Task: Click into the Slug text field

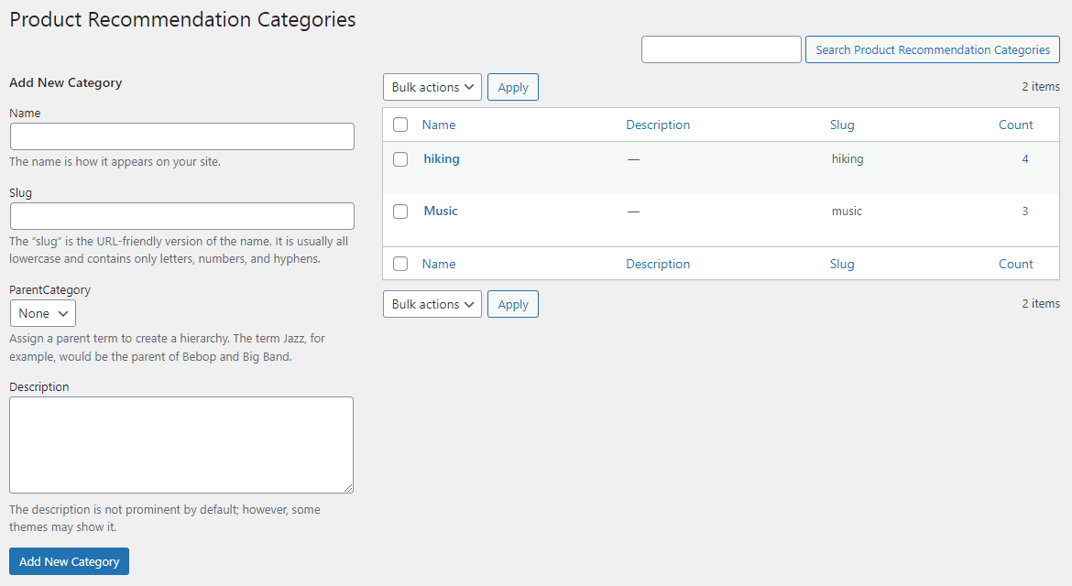Action: tap(181, 216)
